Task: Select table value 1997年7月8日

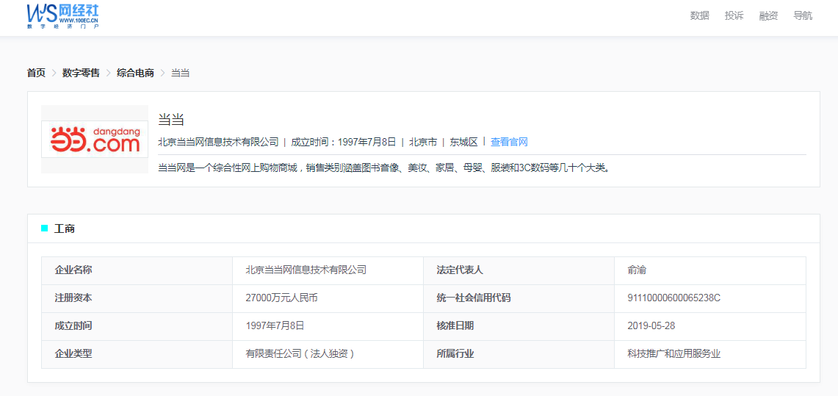Action: click(x=275, y=325)
